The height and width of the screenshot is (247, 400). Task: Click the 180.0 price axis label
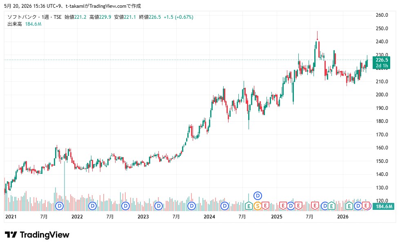pos(382,121)
